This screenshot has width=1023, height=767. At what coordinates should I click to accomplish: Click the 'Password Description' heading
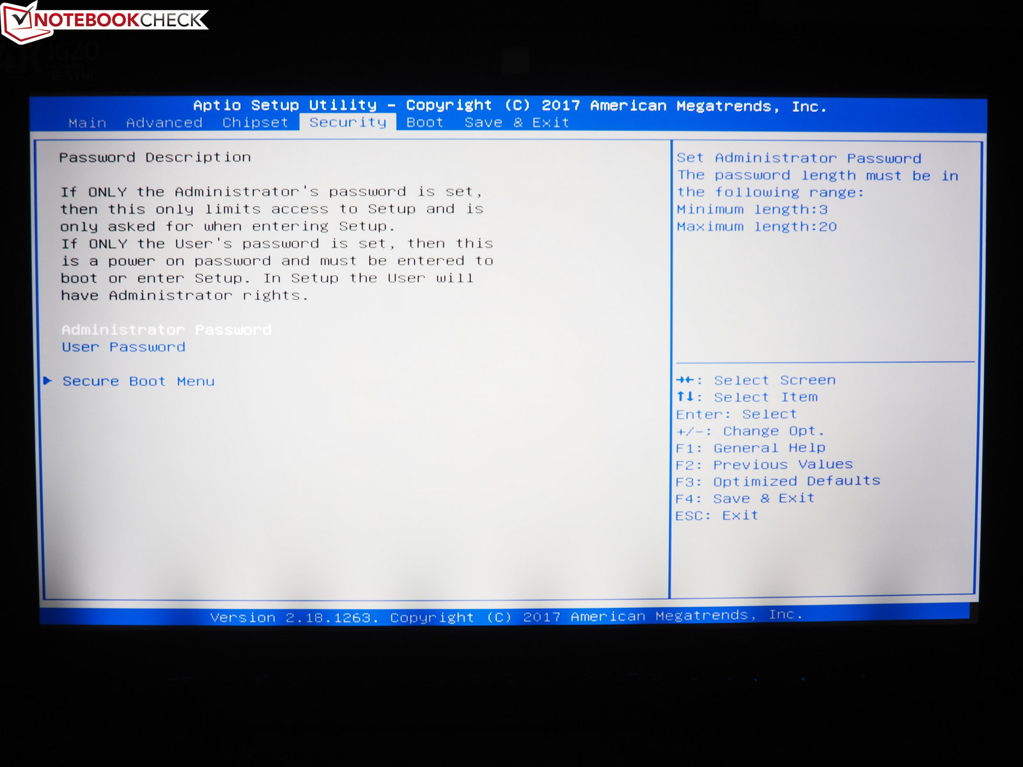155,157
